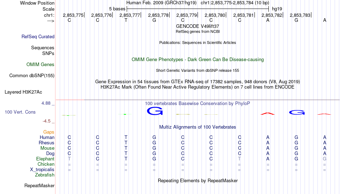
Task: Click the H3K27Ac Mark ENCODE track title
Action: 198,87
